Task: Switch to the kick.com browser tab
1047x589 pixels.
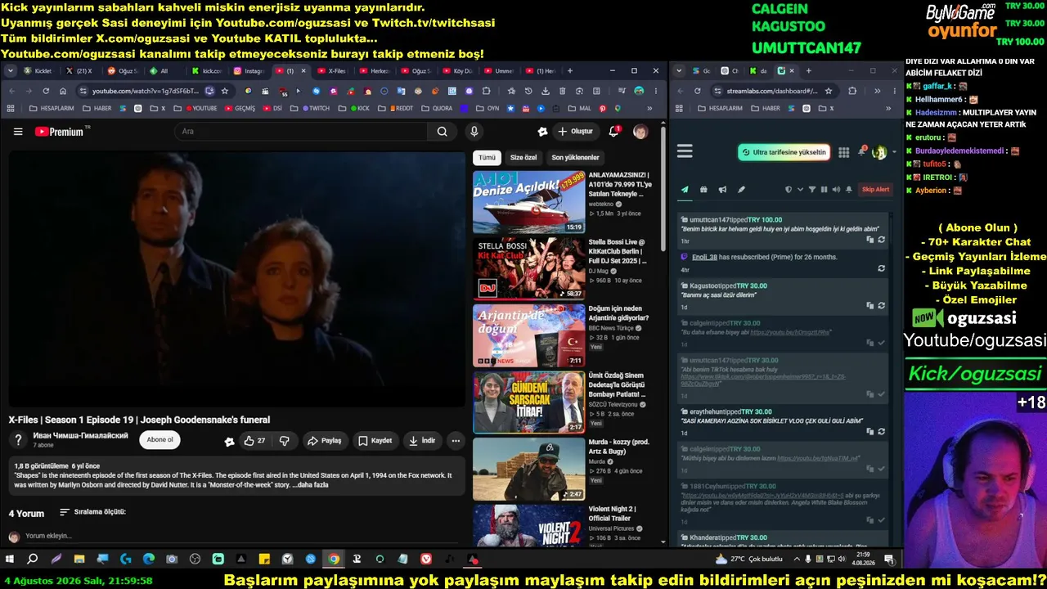Action: [x=206, y=71]
